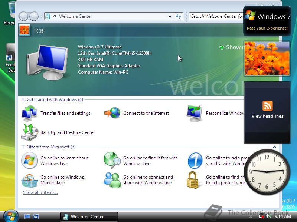Click in the Search Welcome Center field

pyautogui.click(x=216, y=16)
